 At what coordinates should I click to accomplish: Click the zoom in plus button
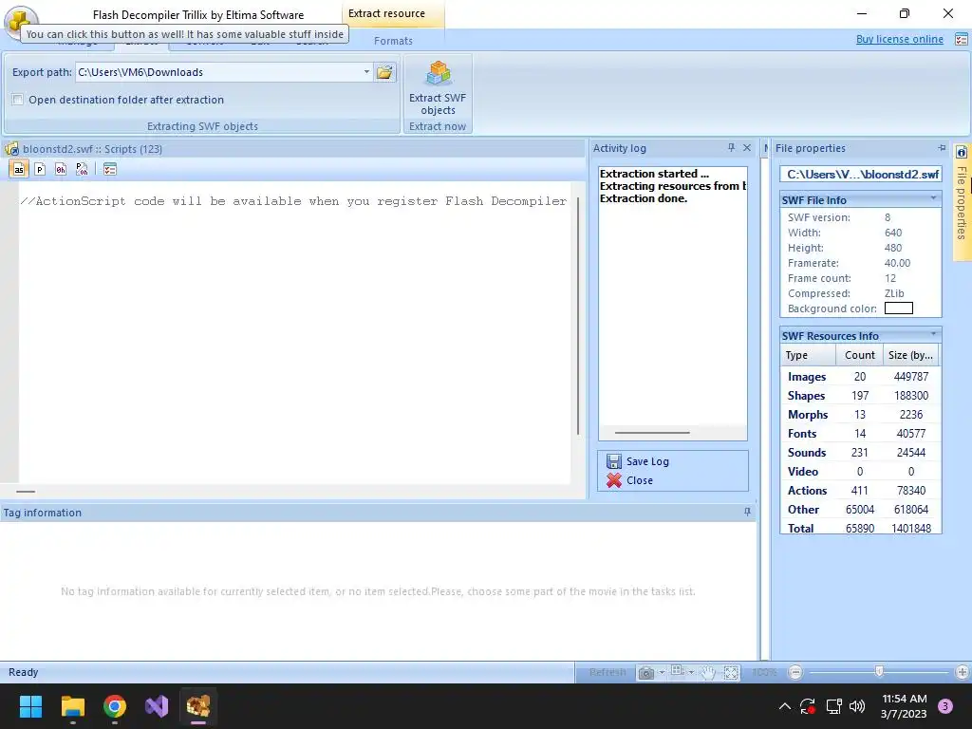[963, 672]
